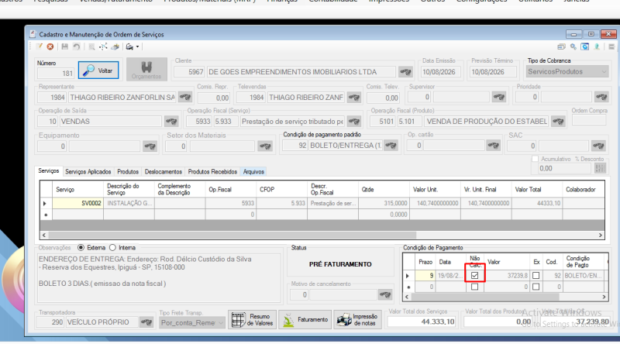This screenshot has height=344, width=620.
Task: Select the SV0002 service row indicator arrow
Action: point(46,203)
